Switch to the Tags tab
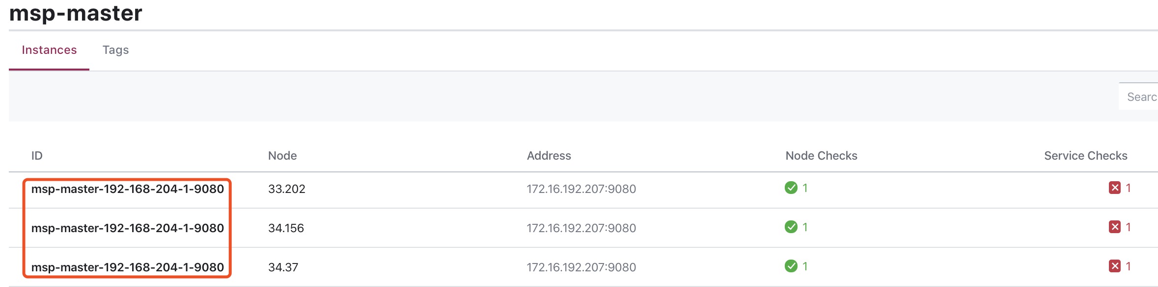 pos(115,50)
